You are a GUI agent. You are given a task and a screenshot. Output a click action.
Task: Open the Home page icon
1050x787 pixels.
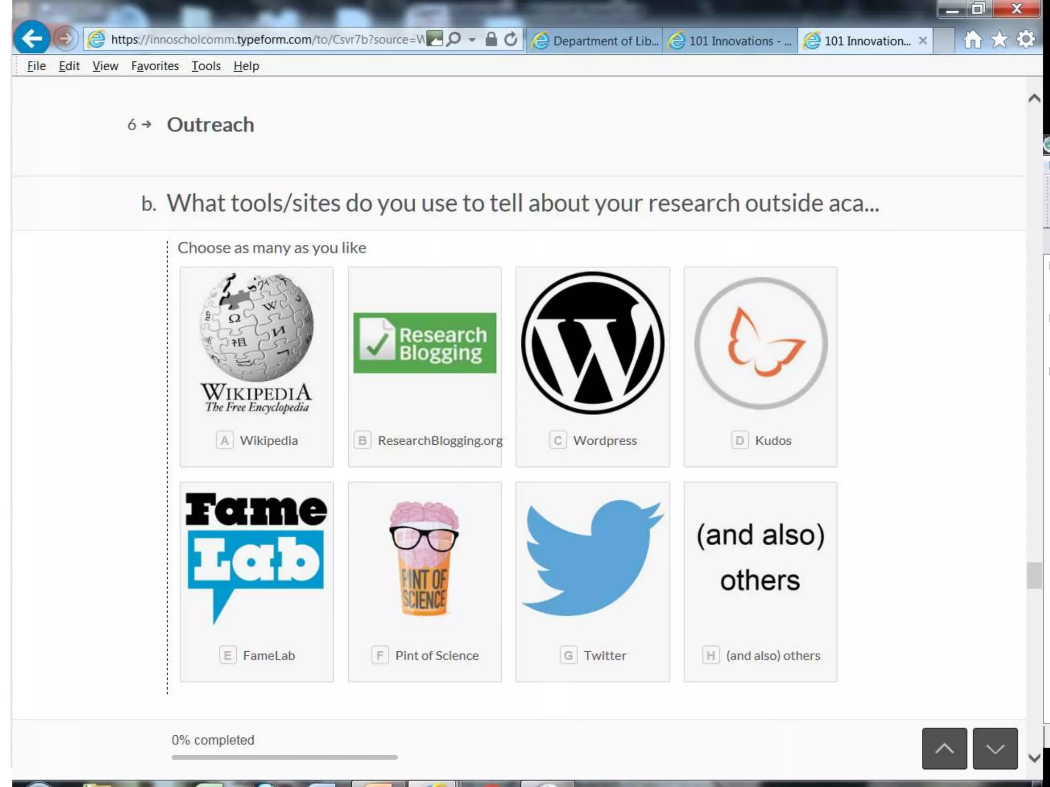pos(972,39)
